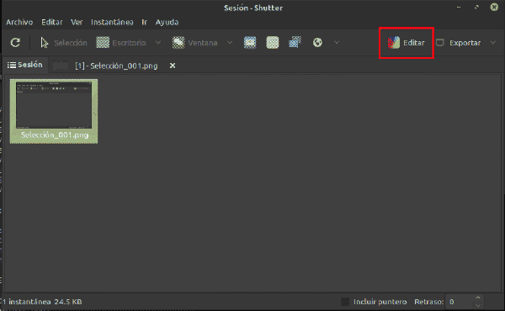Expand the Escritorio dropdown arrow

click(158, 43)
